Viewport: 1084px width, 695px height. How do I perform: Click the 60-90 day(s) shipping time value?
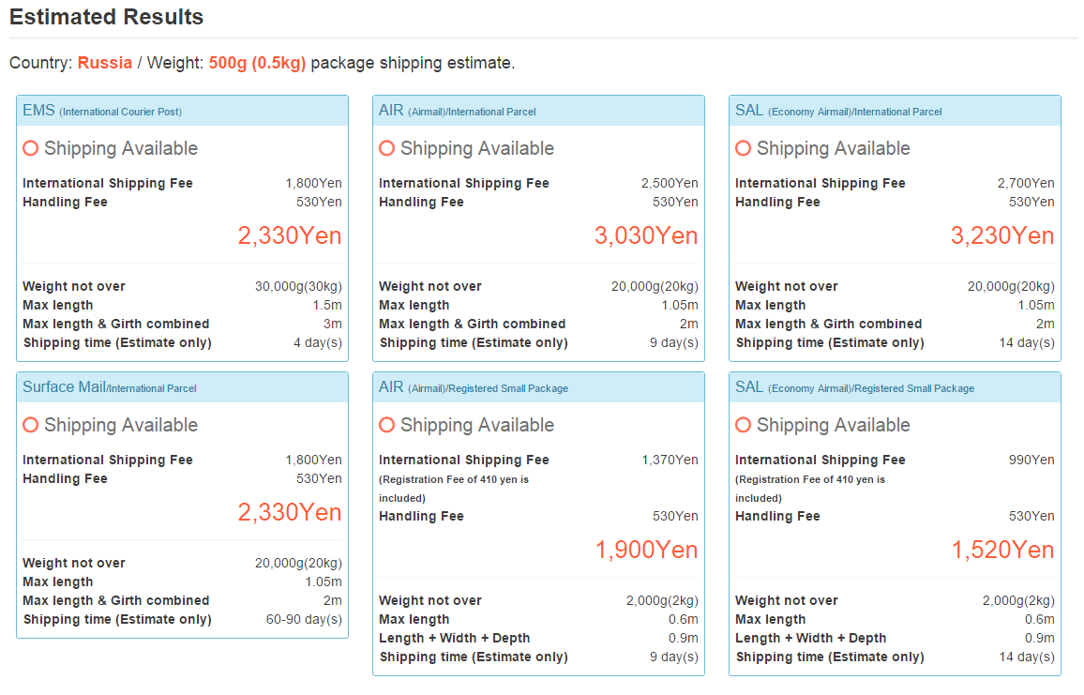pyautogui.click(x=304, y=619)
